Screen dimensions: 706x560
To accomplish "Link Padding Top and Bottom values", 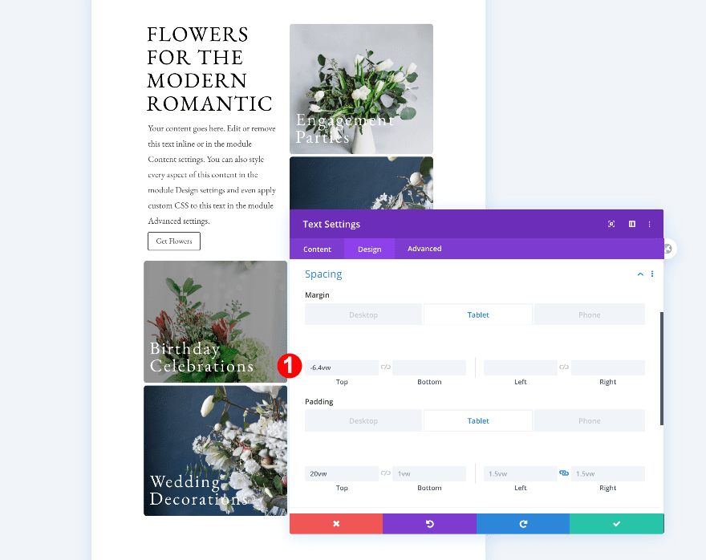I will 385,473.
